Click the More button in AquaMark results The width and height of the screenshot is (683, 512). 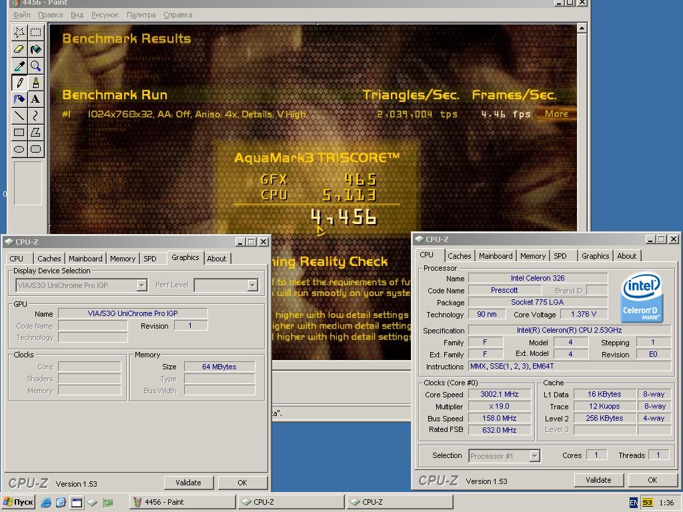[556, 114]
